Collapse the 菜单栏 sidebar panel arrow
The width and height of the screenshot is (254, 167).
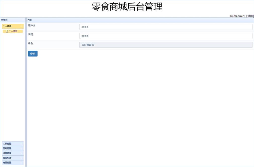click(23, 20)
